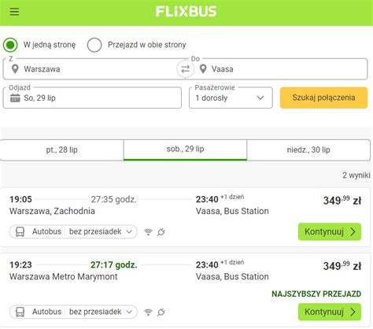
Task: Click the power plug icon on the 19:23 trip
Action: [x=161, y=312]
